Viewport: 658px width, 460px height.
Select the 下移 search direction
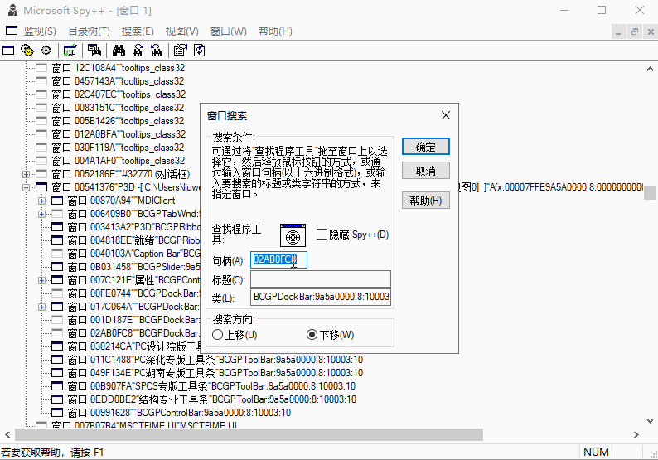tap(312, 335)
